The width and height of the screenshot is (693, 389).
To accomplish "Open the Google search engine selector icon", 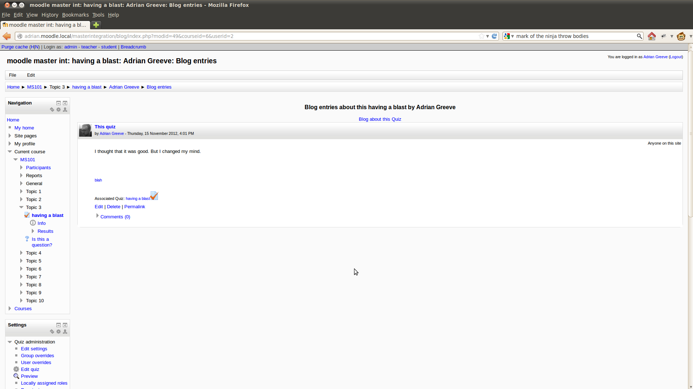I will coord(507,36).
